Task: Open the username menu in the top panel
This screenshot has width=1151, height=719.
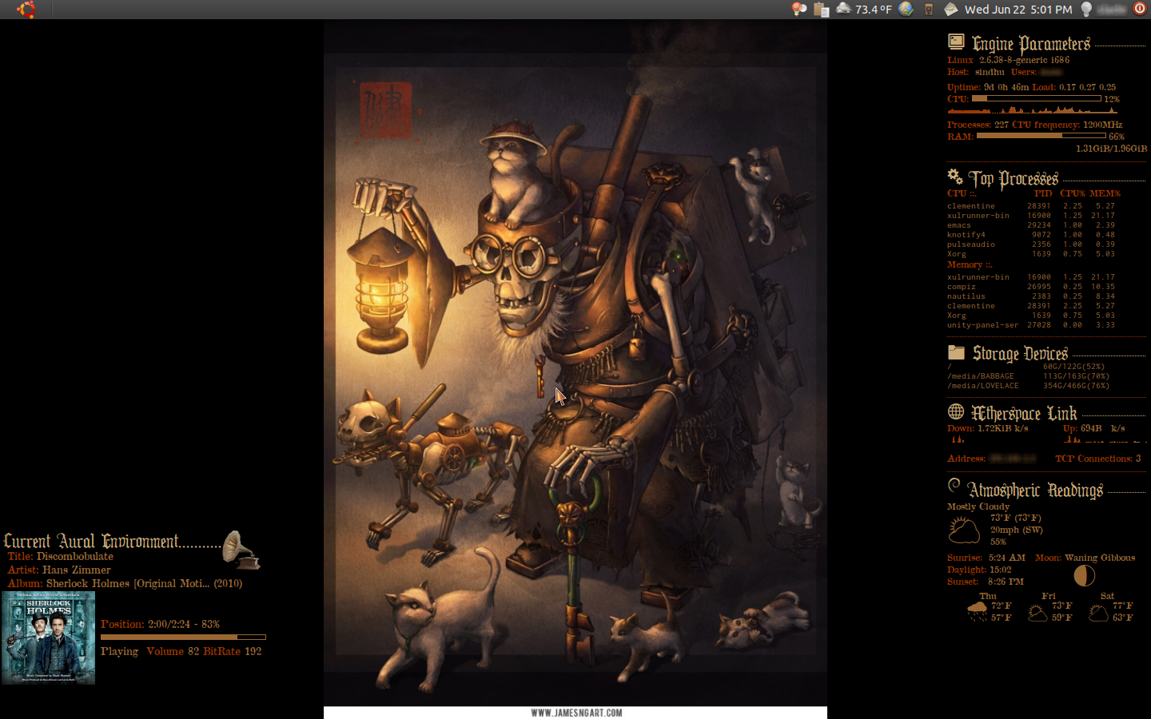Action: 1113,9
